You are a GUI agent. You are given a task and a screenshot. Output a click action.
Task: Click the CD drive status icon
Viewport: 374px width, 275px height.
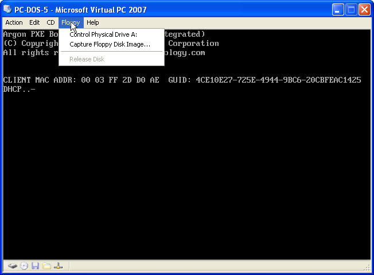click(24, 266)
